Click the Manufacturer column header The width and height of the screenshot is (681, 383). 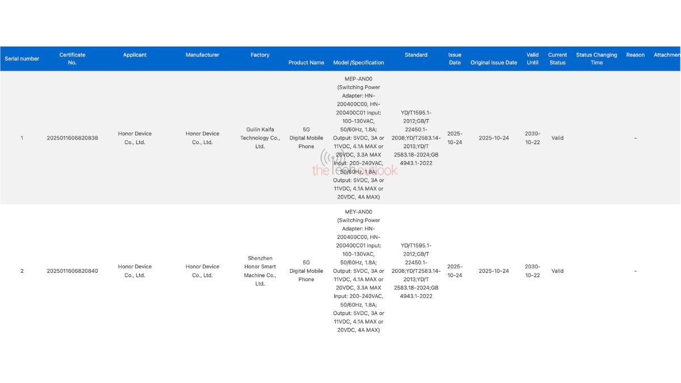tap(202, 54)
